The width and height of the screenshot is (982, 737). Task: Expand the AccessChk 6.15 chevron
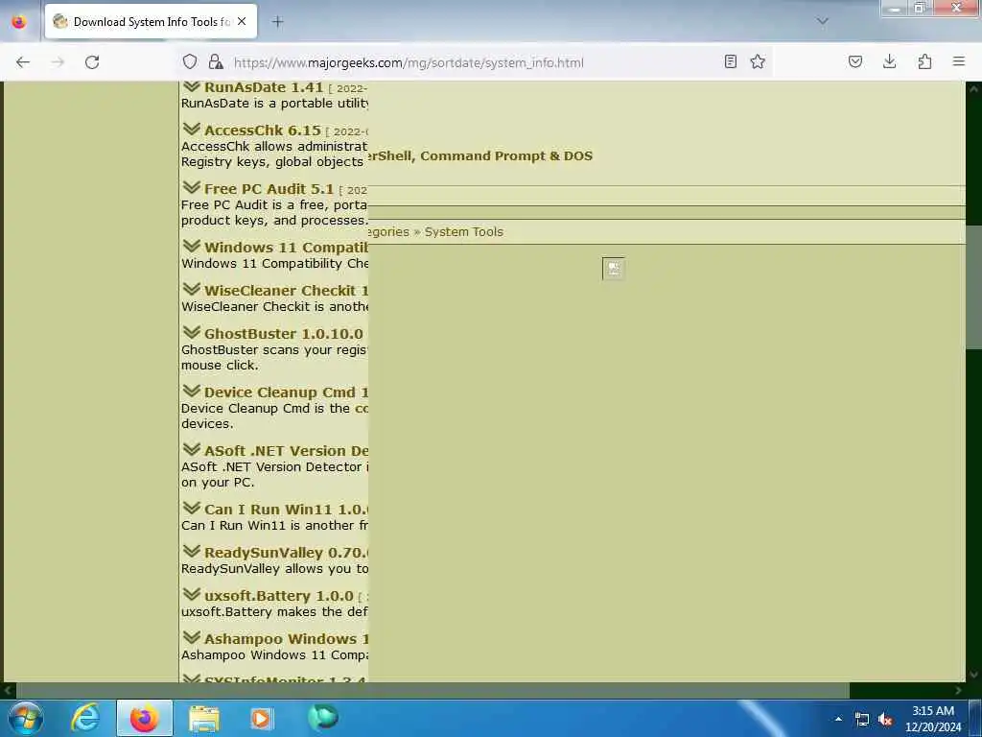tap(192, 130)
